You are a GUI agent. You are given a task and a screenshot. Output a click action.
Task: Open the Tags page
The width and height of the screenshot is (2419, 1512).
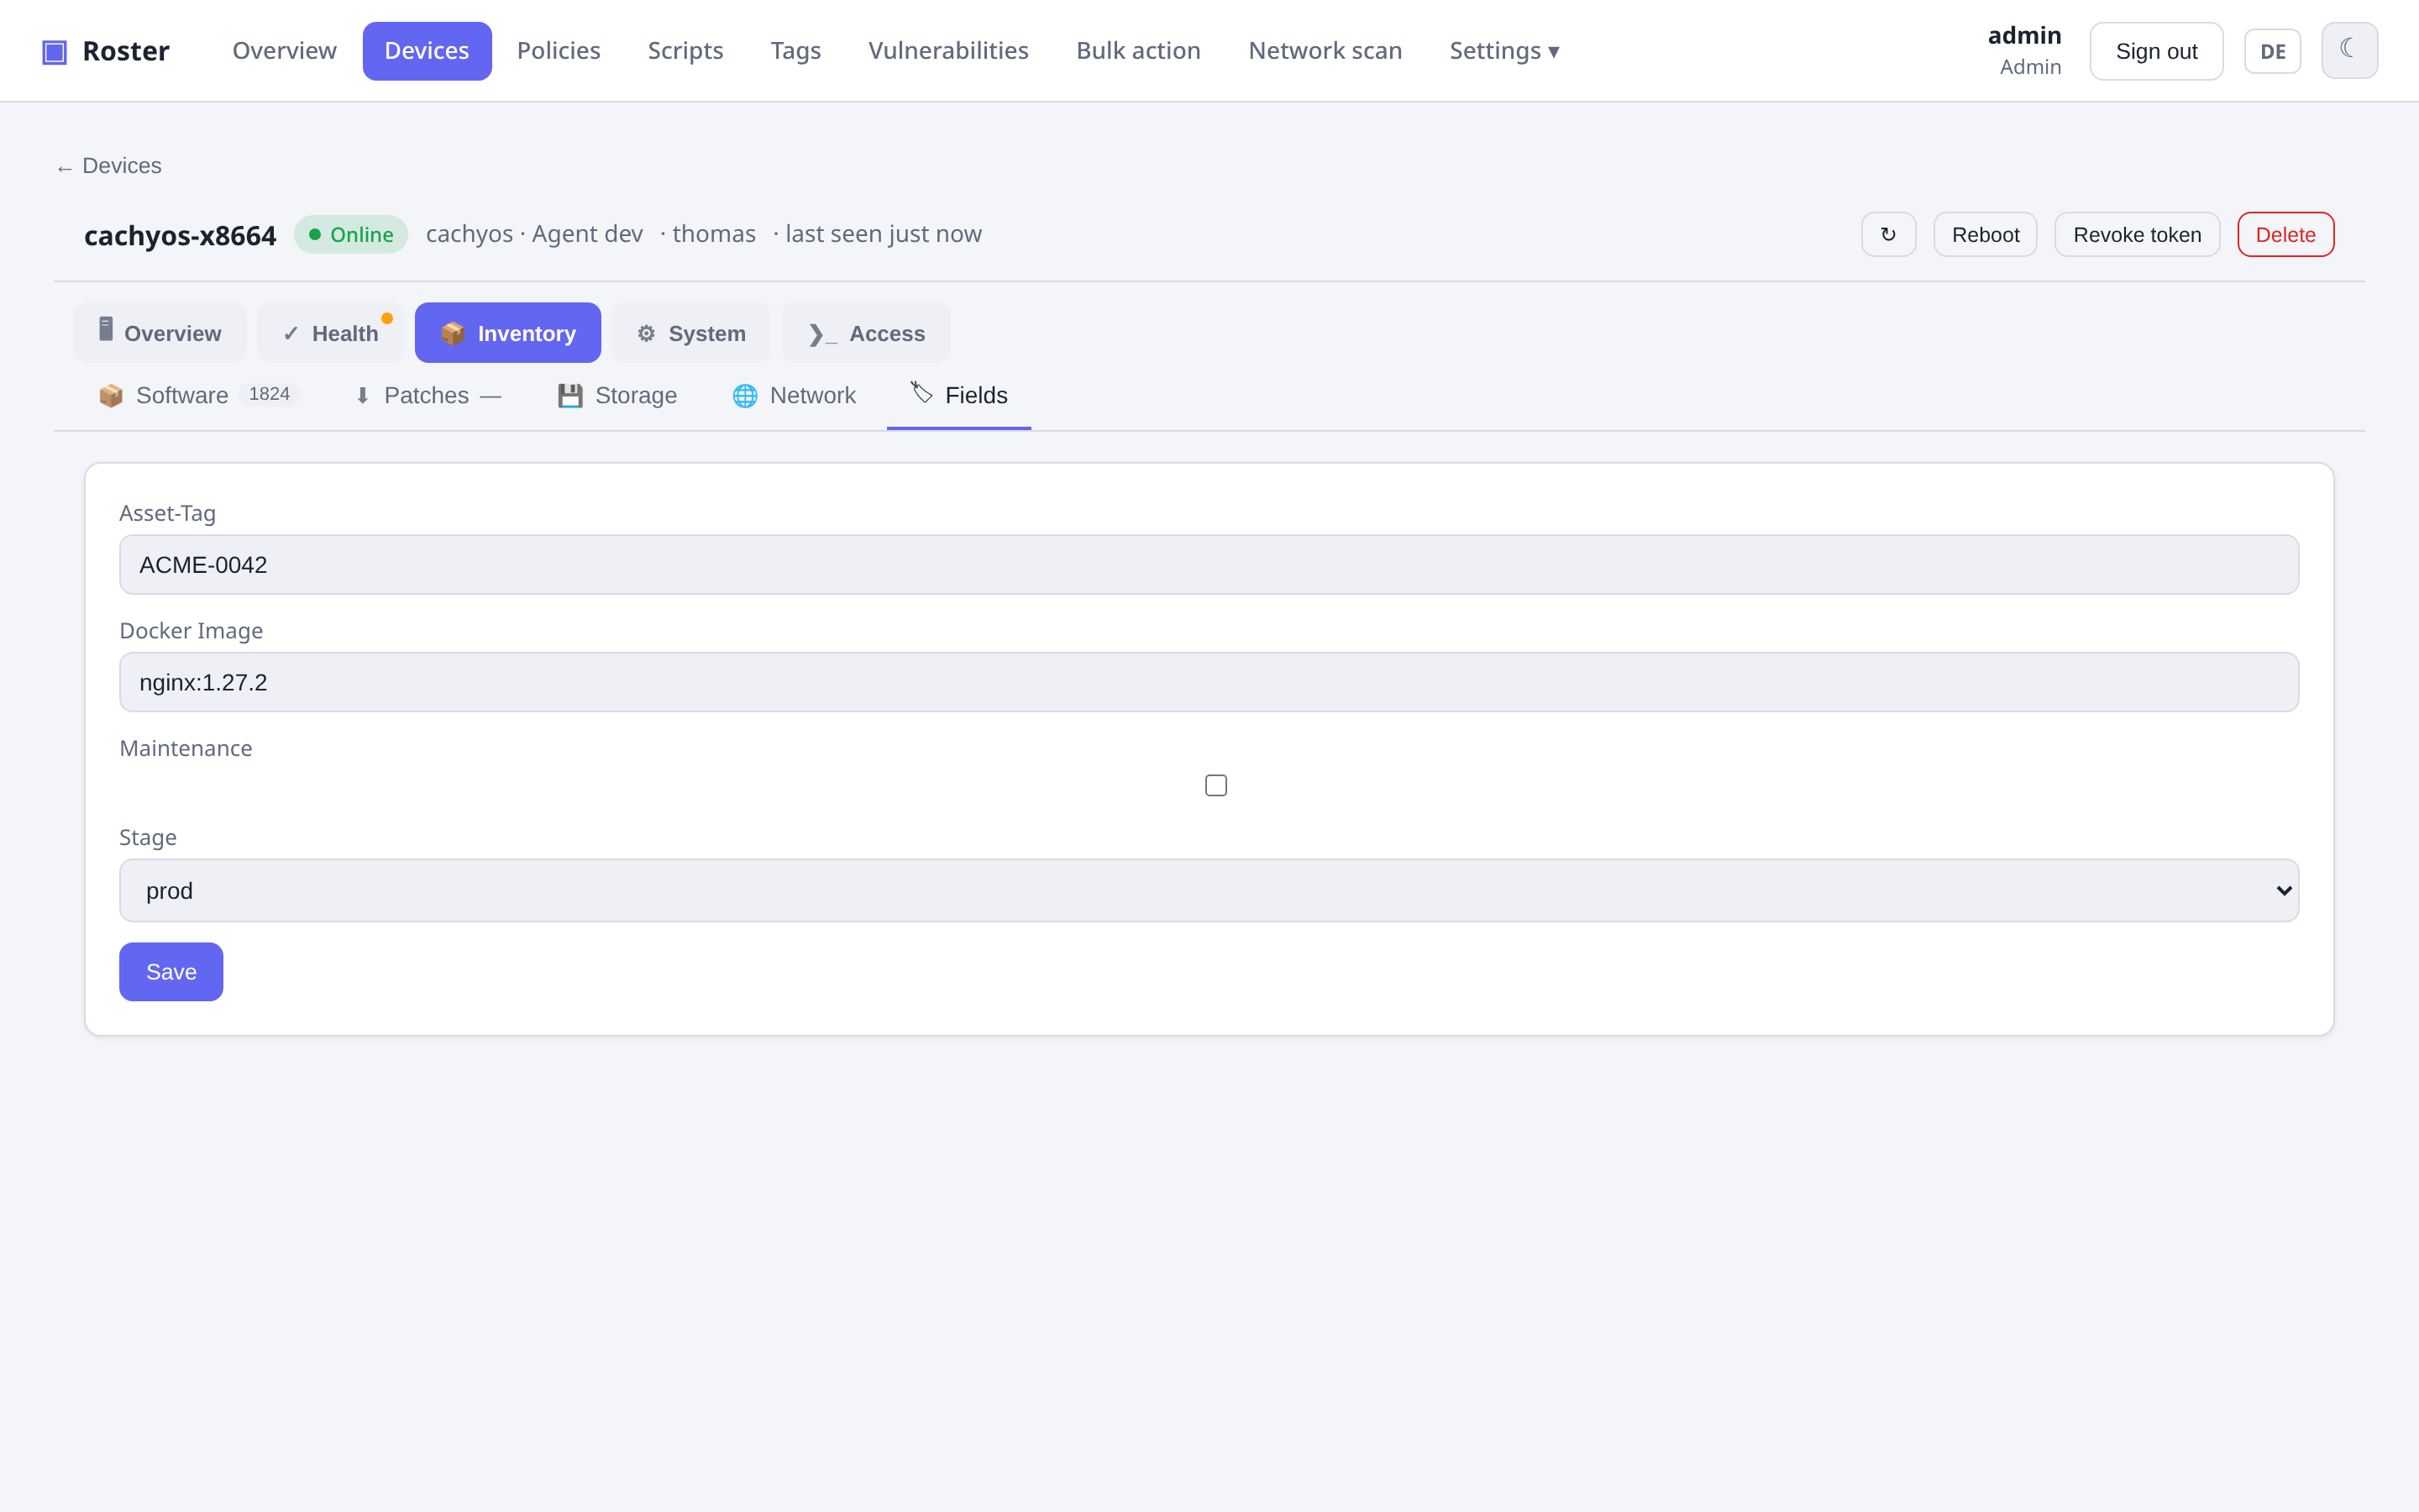pyautogui.click(x=795, y=51)
